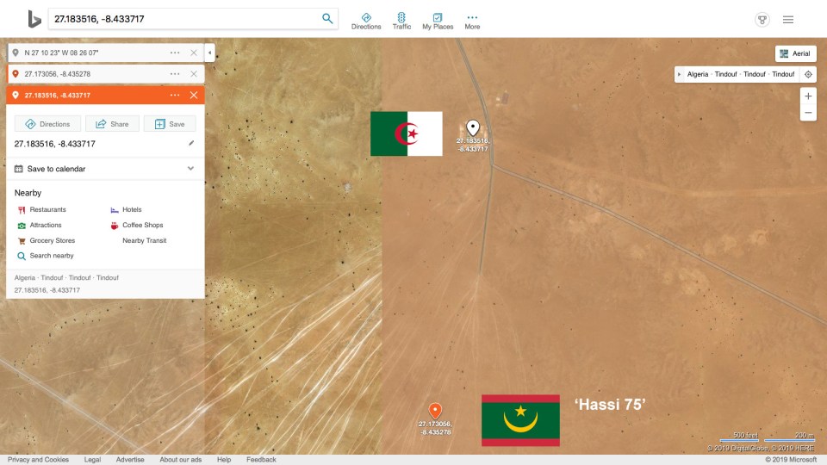Collapse the left side panel

(209, 53)
